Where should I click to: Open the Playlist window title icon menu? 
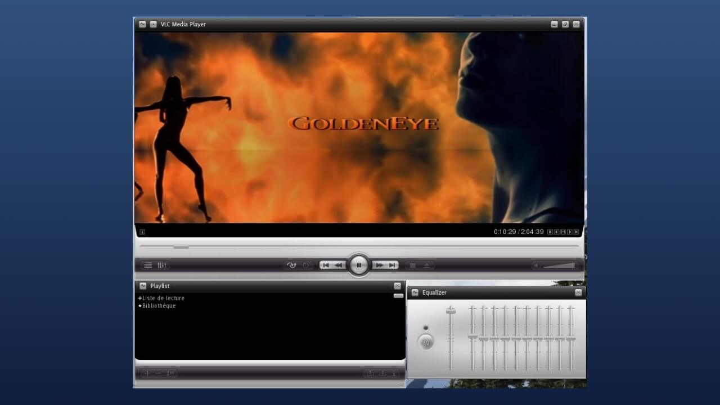coord(143,286)
